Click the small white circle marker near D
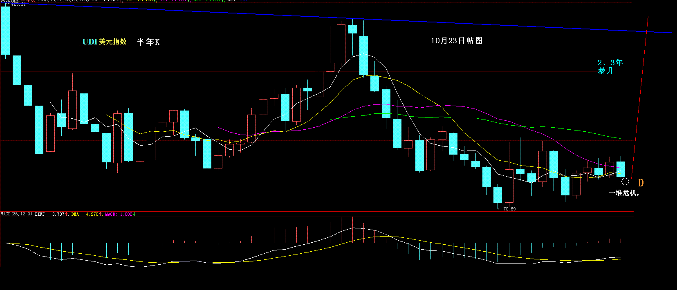This screenshot has width=677, height=290. pos(625,182)
